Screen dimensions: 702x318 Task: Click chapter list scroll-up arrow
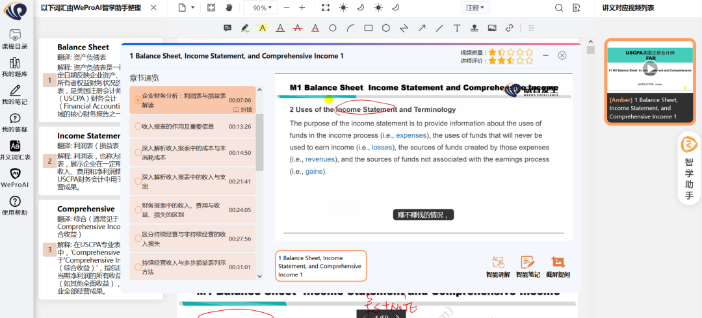click(x=259, y=90)
